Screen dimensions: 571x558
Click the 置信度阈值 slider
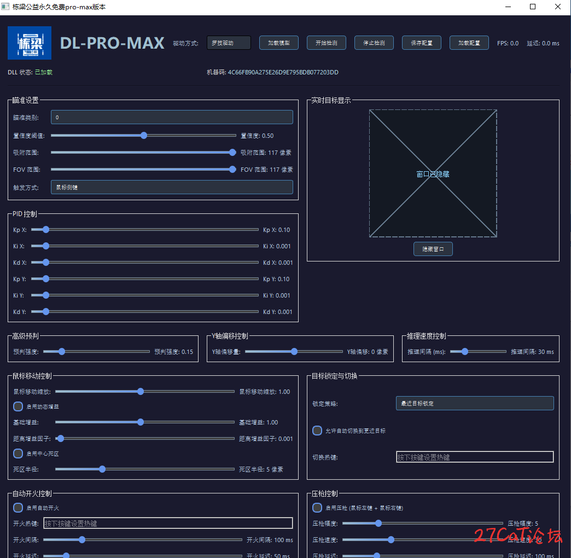click(x=143, y=136)
